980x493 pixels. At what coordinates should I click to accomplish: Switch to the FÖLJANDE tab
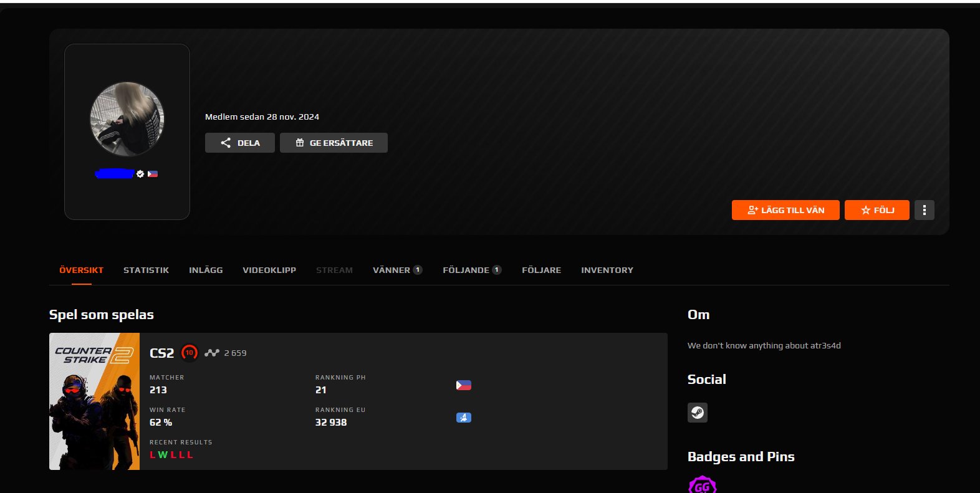472,270
